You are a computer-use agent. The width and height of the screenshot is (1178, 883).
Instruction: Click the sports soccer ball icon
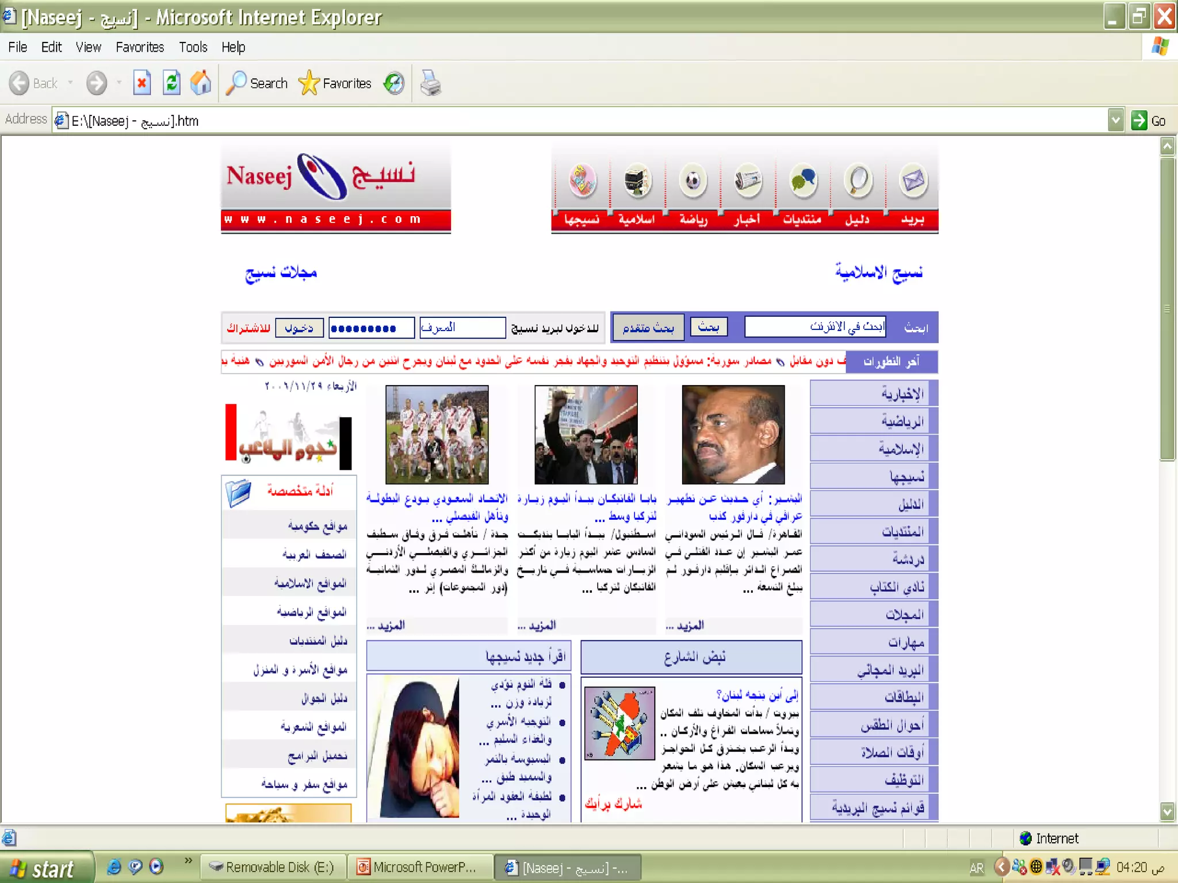[x=693, y=181]
